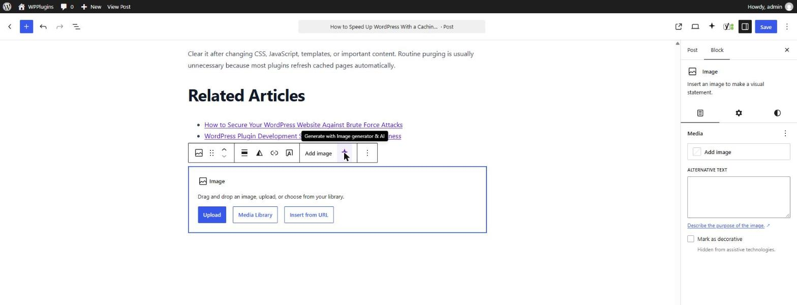Open the block Settings gear tab

739,113
